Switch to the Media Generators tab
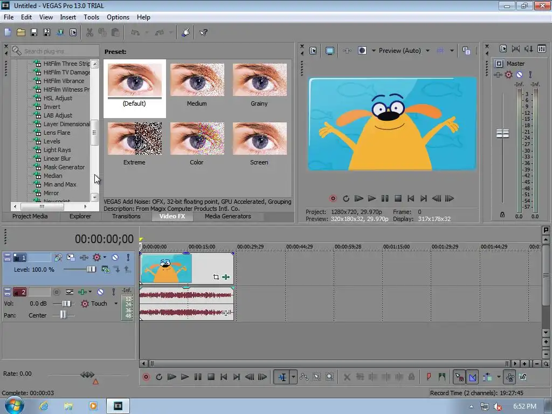The width and height of the screenshot is (552, 414). 228,216
